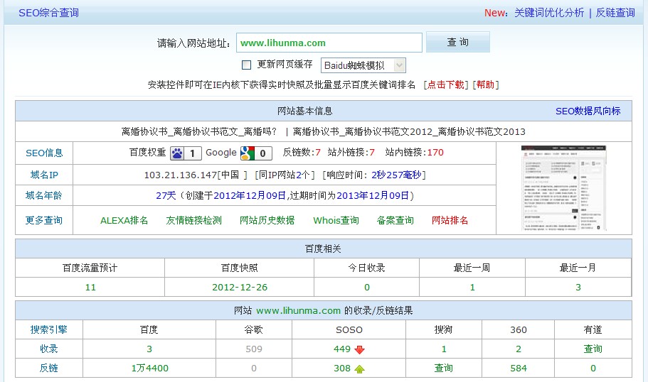
Task: Open 关键词优化分析 link
Action: (x=549, y=13)
